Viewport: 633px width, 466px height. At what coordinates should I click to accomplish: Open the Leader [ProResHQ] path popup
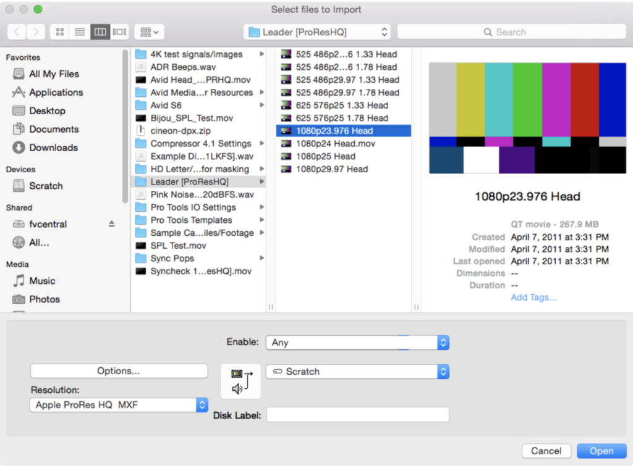coord(317,32)
